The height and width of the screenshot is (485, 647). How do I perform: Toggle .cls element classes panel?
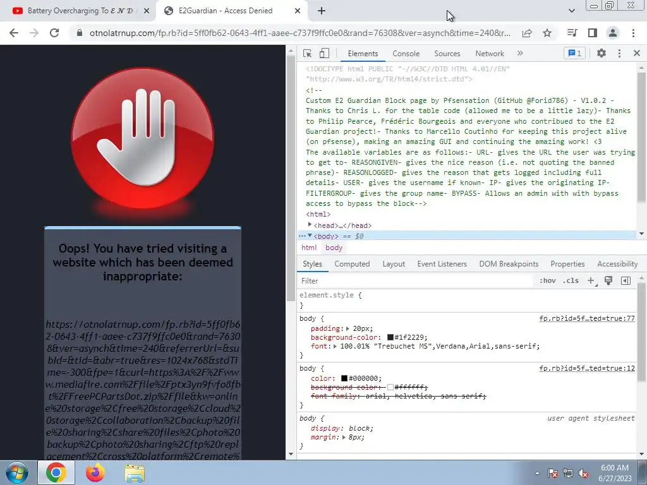pos(571,281)
